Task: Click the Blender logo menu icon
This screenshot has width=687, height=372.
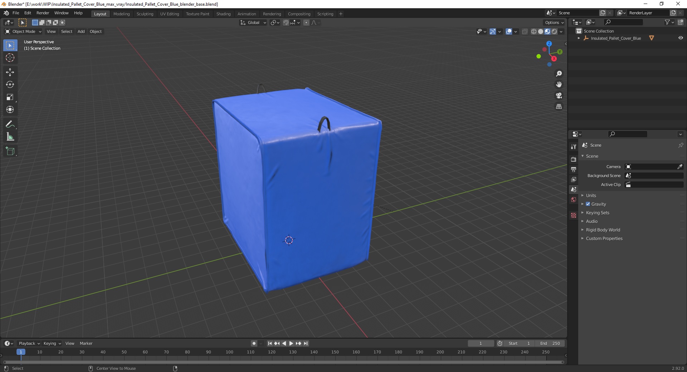Action: pyautogui.click(x=6, y=13)
